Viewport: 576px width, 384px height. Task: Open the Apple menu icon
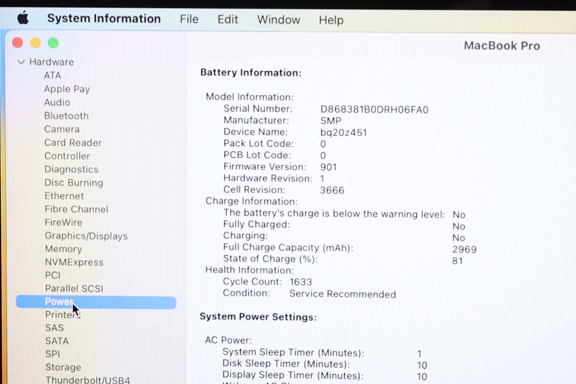(x=23, y=18)
